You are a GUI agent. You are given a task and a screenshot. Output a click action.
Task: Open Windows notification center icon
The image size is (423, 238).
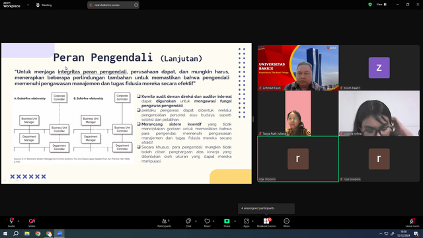click(x=416, y=233)
